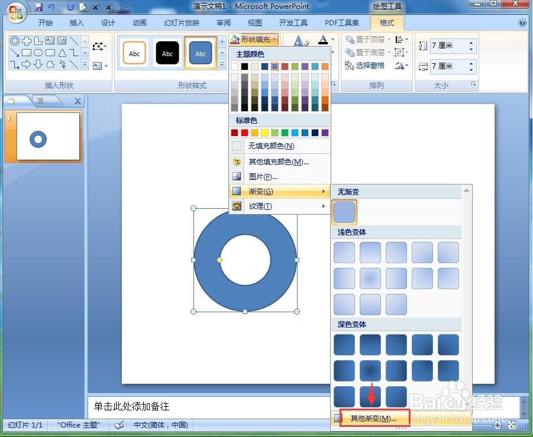Switch to the outline tab in slide pane
The image size is (533, 437).
pos(40,101)
